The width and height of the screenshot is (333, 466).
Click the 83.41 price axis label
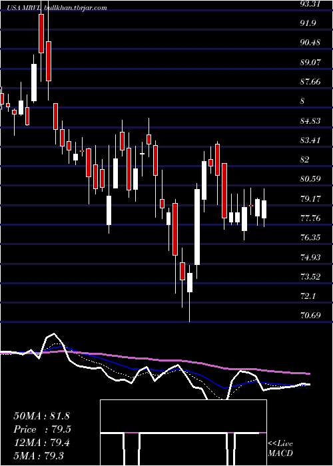coord(310,140)
